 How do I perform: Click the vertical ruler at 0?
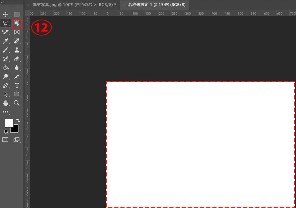[27, 83]
